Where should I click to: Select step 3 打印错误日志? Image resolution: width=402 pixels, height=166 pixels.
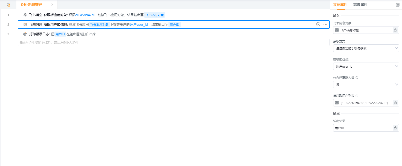(39, 34)
